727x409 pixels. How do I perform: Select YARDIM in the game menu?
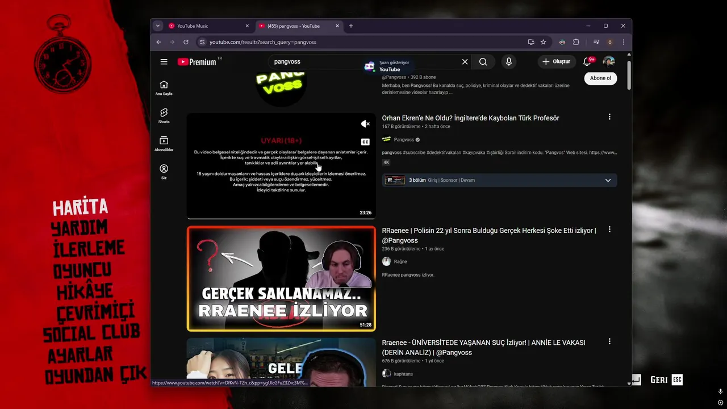[x=79, y=228]
